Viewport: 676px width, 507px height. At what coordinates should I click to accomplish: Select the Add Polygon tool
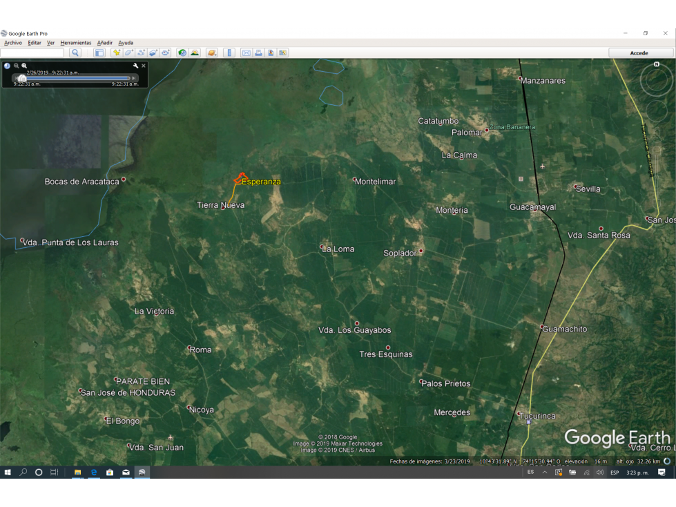pyautogui.click(x=128, y=52)
